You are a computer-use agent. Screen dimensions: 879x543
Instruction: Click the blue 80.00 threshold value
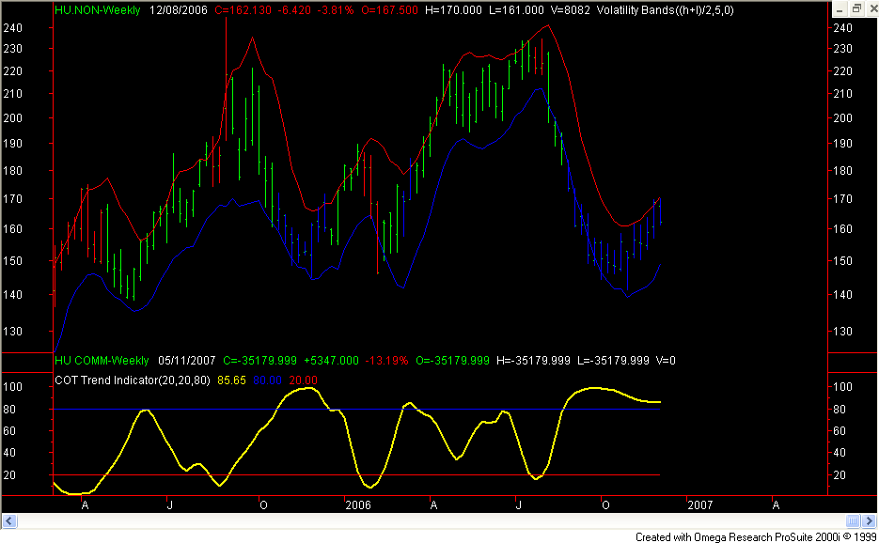[x=267, y=380]
